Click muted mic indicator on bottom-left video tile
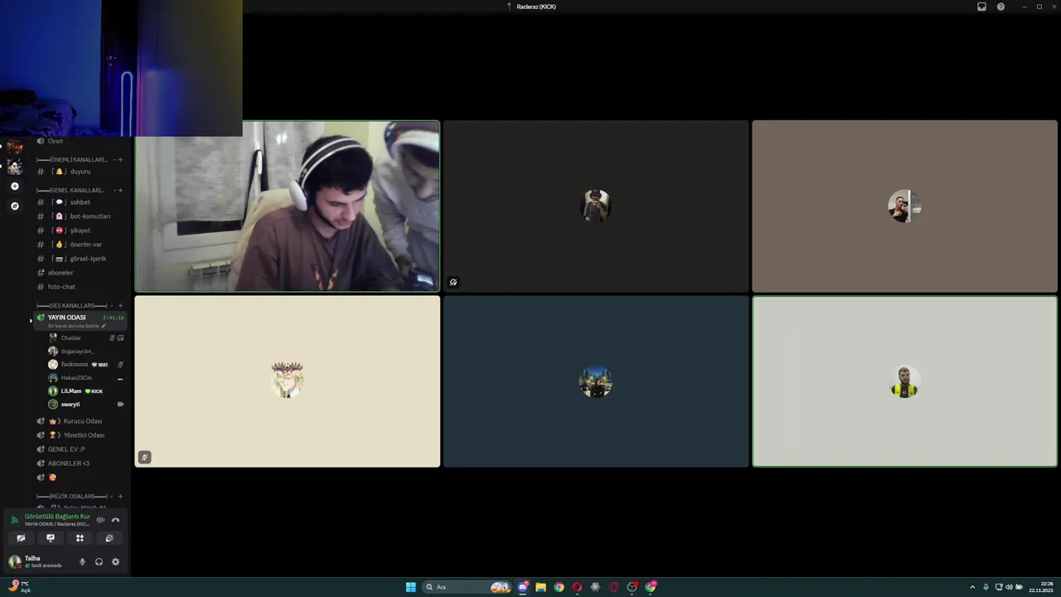This screenshot has width=1061, height=597. tap(144, 457)
